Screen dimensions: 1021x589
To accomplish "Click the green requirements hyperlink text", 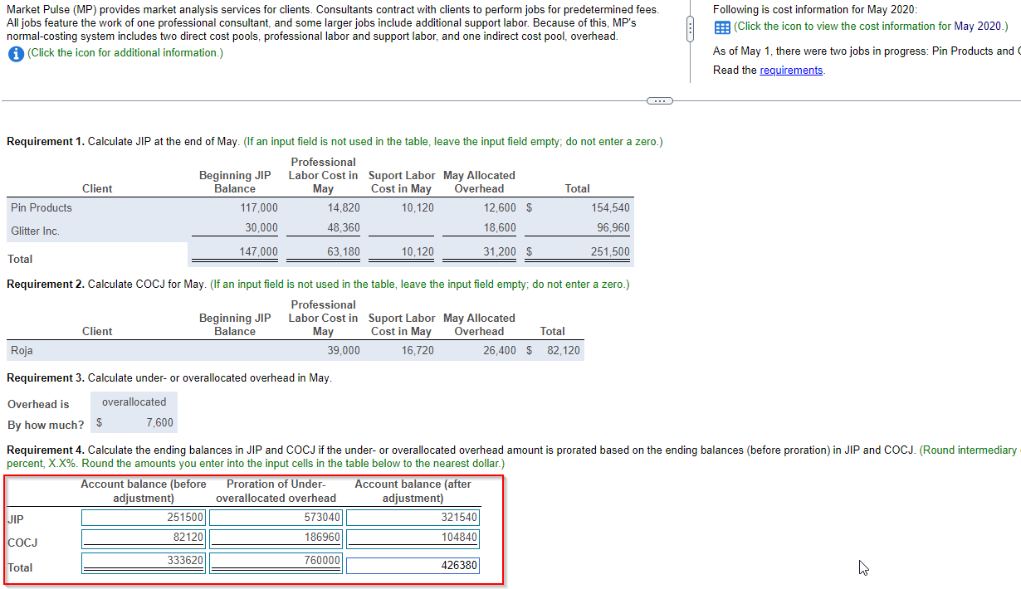I will click(791, 70).
